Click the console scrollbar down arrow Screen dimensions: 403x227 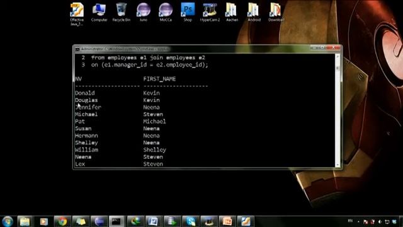338,165
